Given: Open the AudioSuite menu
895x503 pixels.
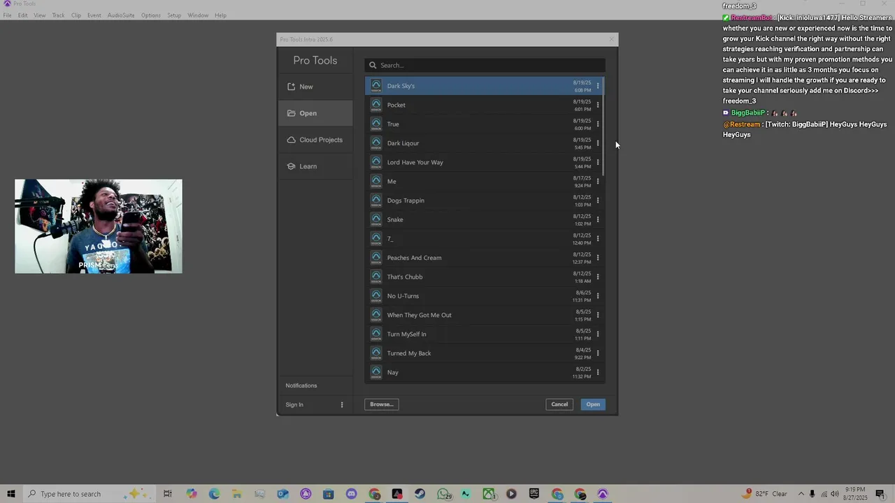Looking at the screenshot, I should pyautogui.click(x=121, y=15).
